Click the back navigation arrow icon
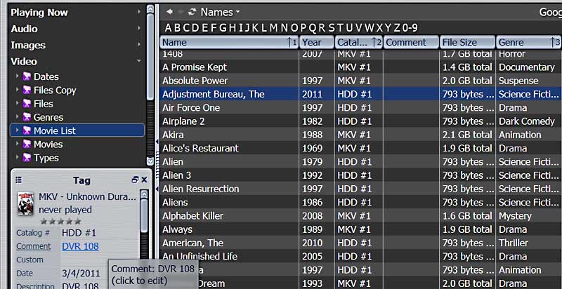The height and width of the screenshot is (289, 562). pos(169,12)
